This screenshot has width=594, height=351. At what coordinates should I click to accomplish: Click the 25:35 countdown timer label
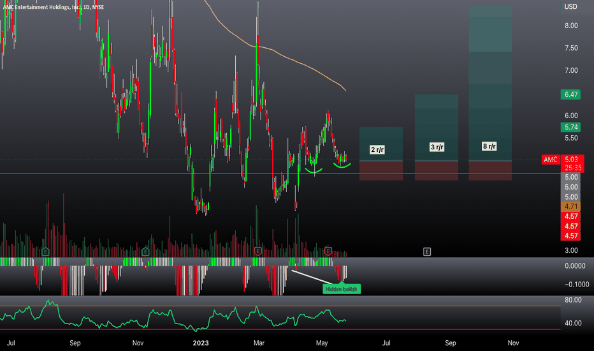click(573, 168)
